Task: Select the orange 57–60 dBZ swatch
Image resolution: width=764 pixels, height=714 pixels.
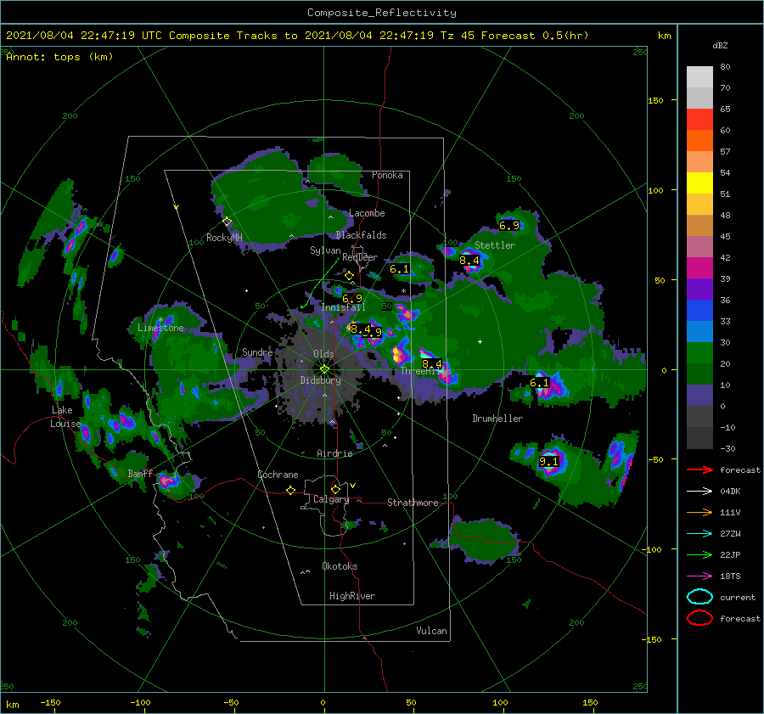Action: pos(699,141)
